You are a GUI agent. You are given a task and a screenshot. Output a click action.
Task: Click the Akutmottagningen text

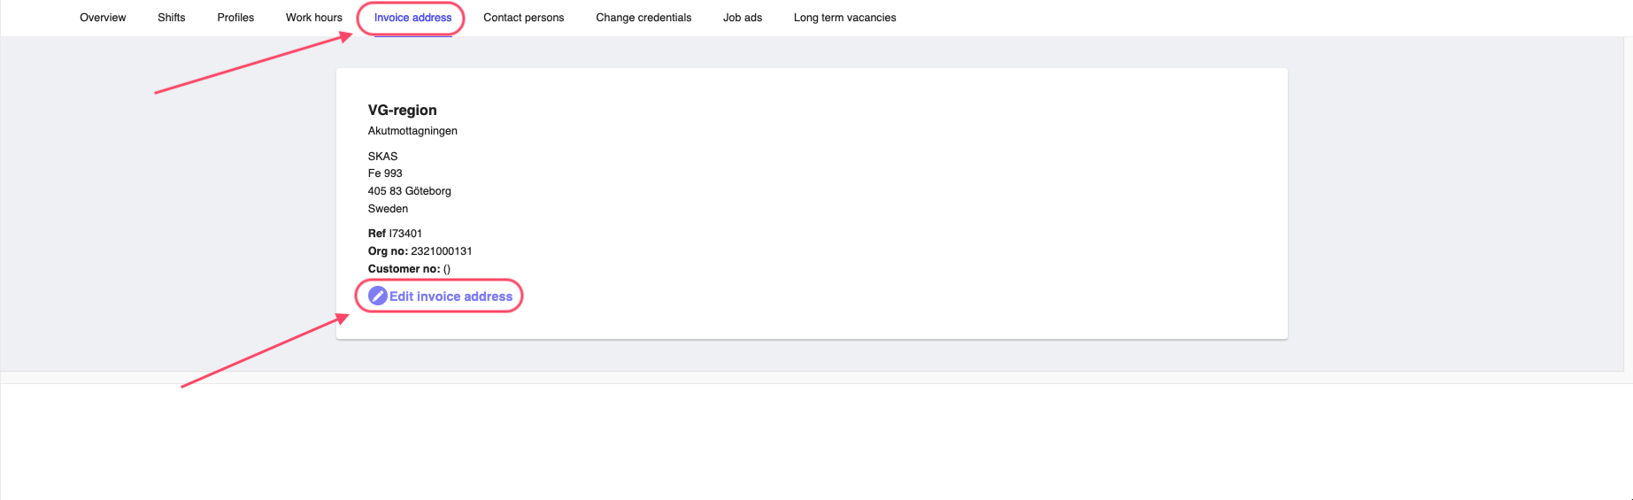pyautogui.click(x=412, y=131)
